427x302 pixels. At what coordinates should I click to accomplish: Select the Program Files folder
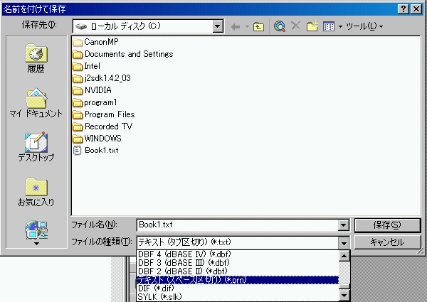109,114
